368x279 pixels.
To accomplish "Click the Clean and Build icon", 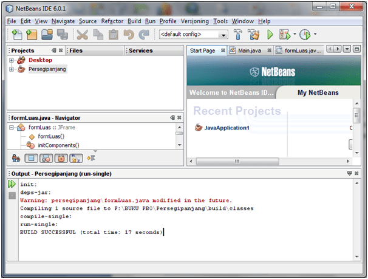I will [x=254, y=35].
